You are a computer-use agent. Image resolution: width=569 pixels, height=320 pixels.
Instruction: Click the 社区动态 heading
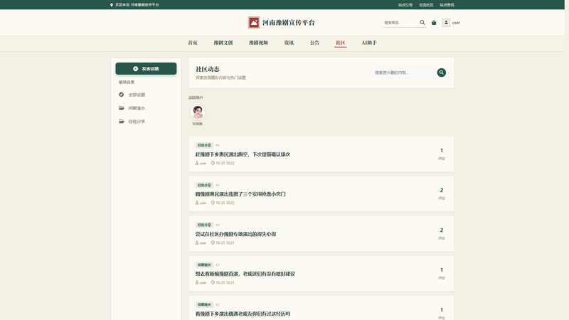(x=207, y=69)
